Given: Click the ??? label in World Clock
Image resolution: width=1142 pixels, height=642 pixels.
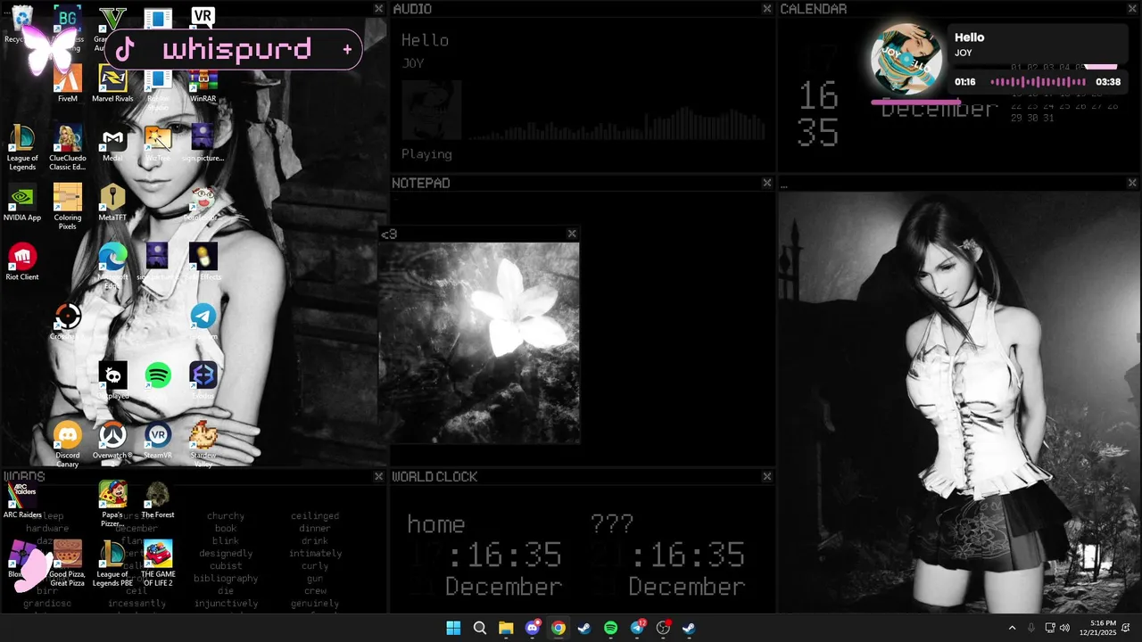Looking at the screenshot, I should (x=612, y=523).
